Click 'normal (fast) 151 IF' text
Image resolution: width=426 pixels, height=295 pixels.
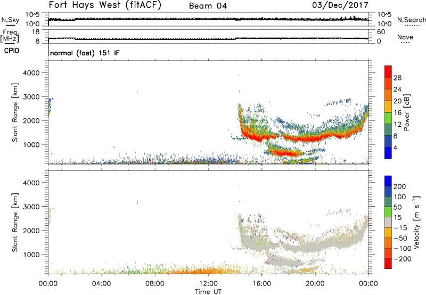tap(85, 53)
